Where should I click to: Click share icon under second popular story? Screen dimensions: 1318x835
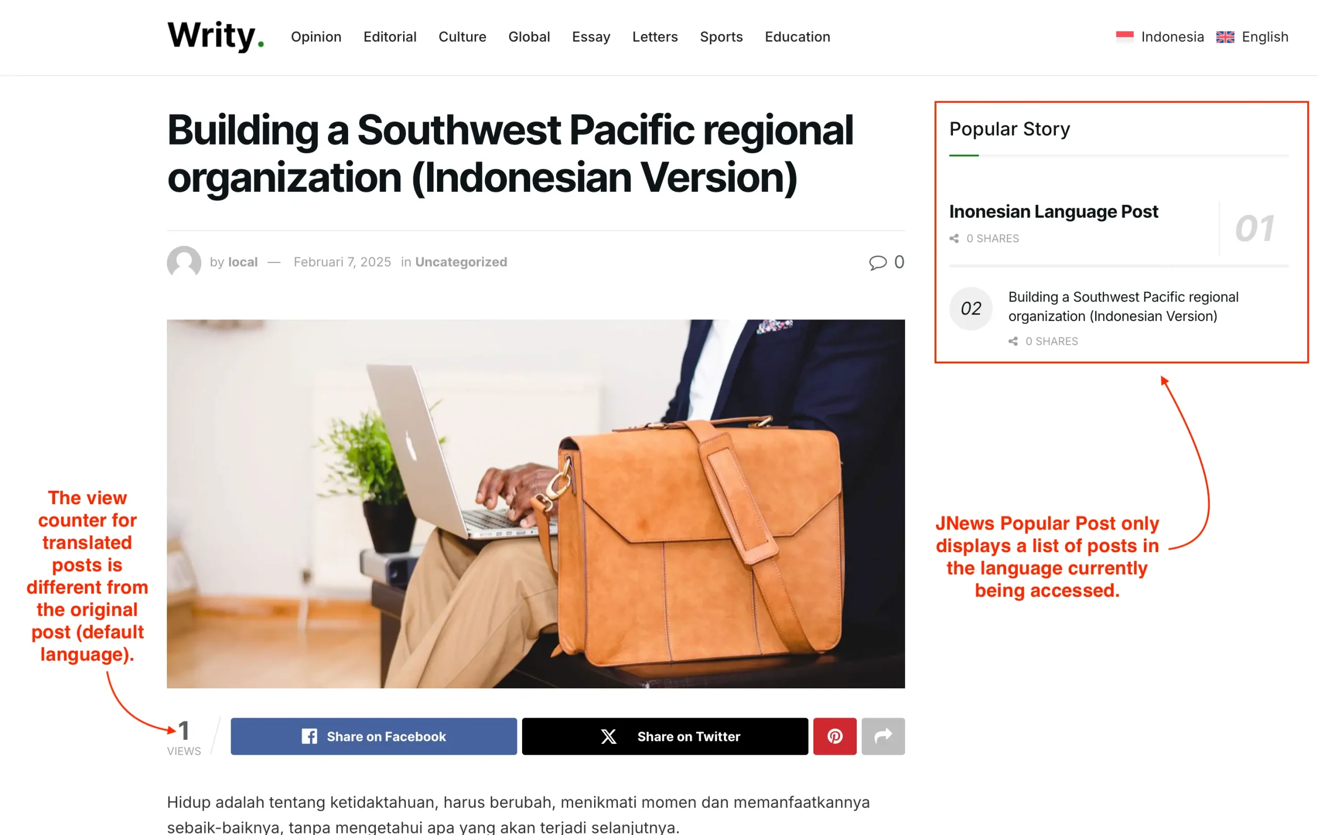point(1013,341)
